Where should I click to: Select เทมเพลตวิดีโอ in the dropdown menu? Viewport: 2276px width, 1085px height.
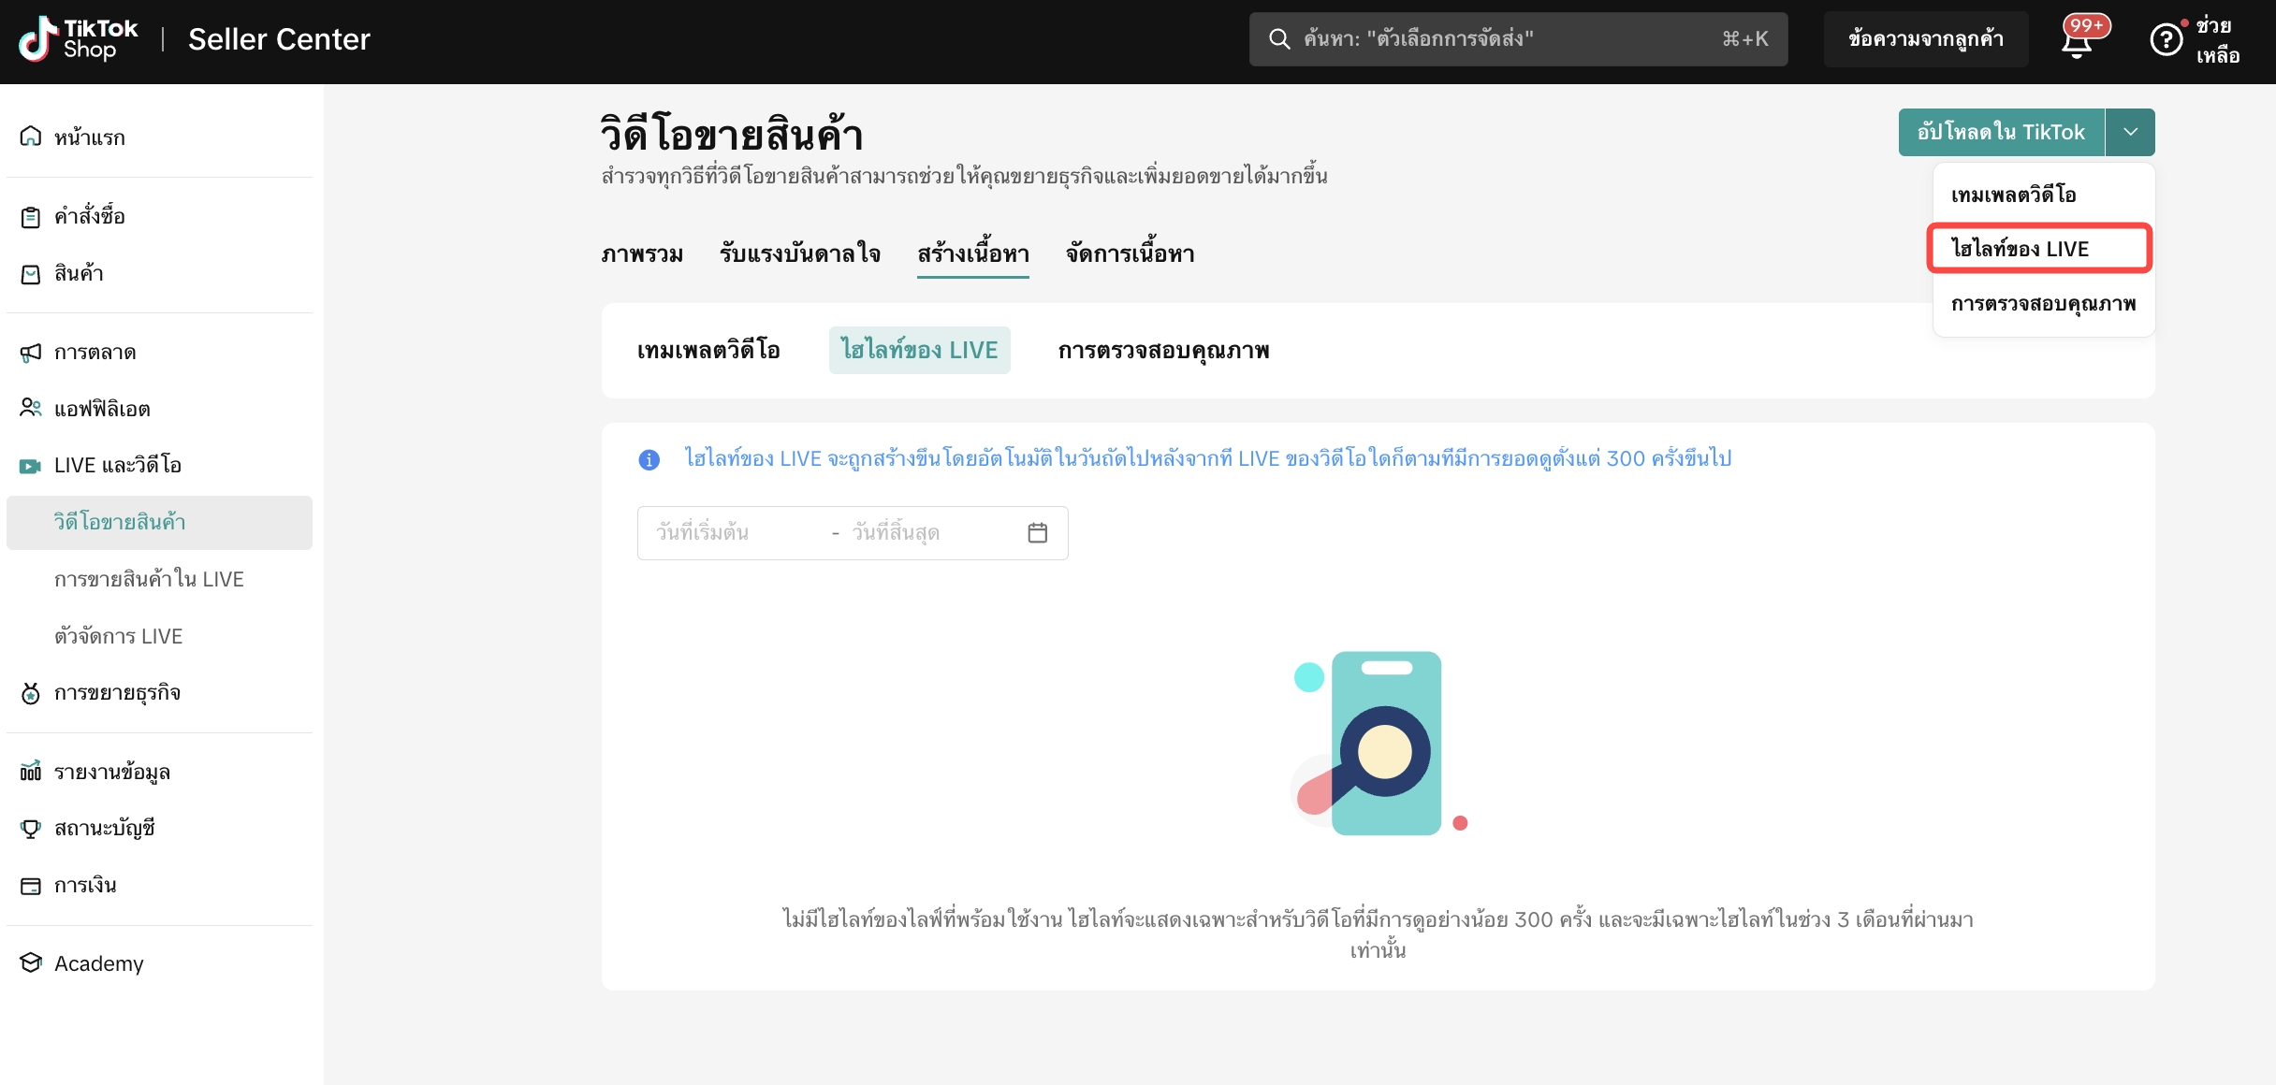pos(2013,195)
